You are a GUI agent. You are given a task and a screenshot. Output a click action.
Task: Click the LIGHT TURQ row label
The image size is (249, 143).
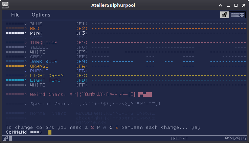(x=45, y=80)
